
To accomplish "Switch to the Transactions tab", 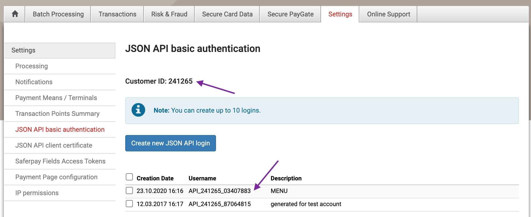I will click(x=117, y=14).
